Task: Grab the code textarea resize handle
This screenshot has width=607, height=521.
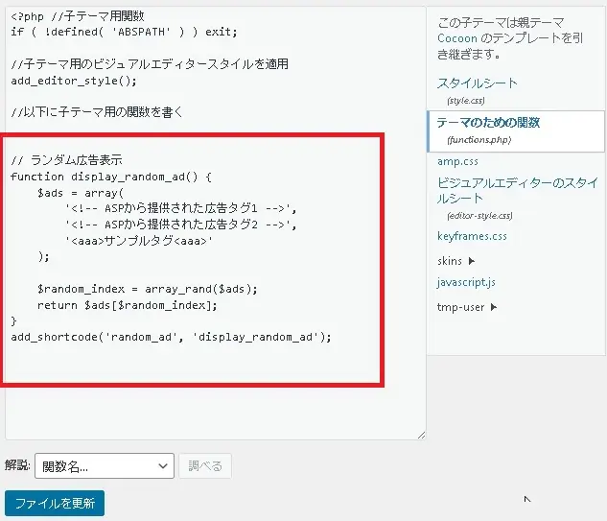Action: click(x=421, y=435)
